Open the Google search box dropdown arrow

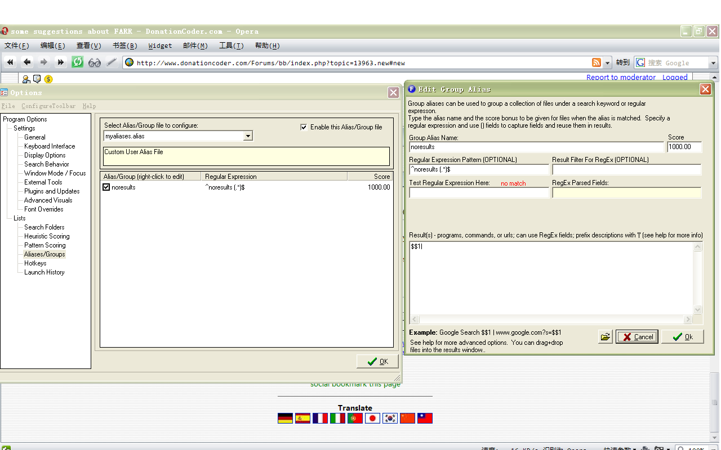tap(713, 63)
